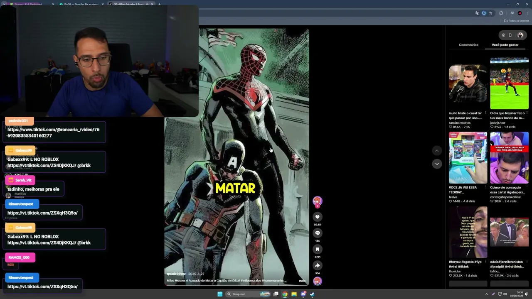Open Steam from the taskbar
This screenshot has width=532, height=299.
pyautogui.click(x=312, y=294)
